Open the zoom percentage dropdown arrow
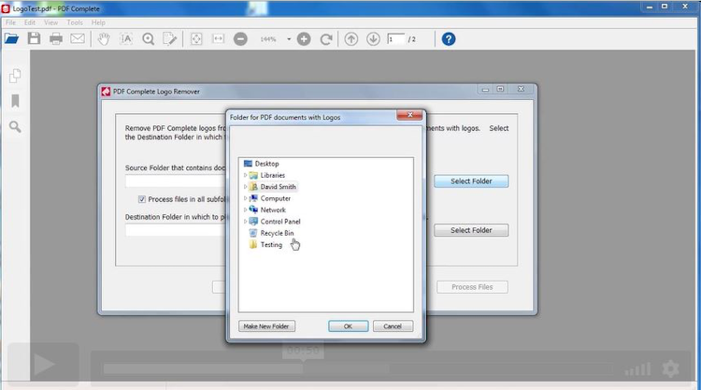Screen dimensions: 701x390 (289, 39)
